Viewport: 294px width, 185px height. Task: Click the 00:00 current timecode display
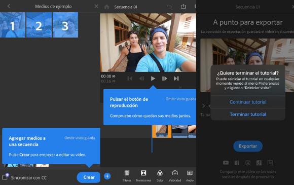108,77
